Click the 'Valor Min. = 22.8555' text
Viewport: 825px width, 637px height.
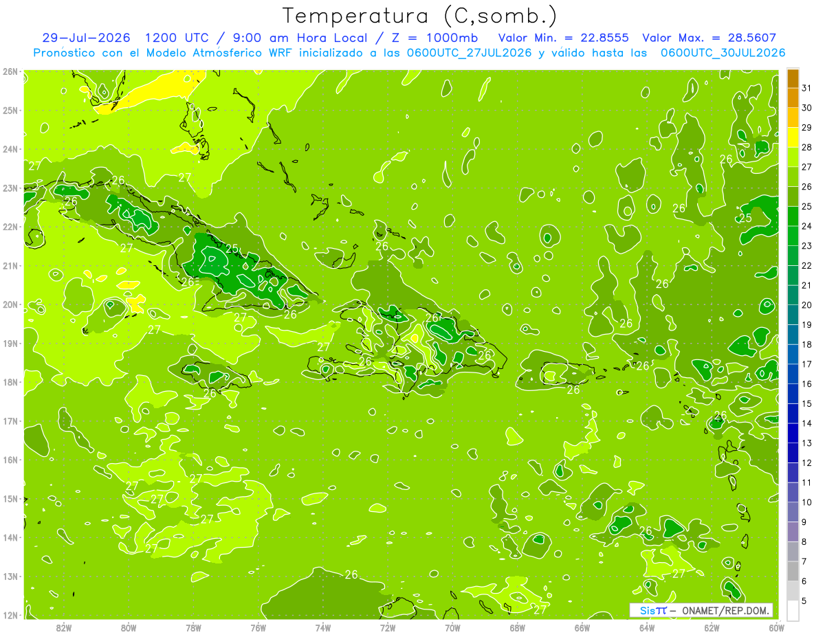564,38
